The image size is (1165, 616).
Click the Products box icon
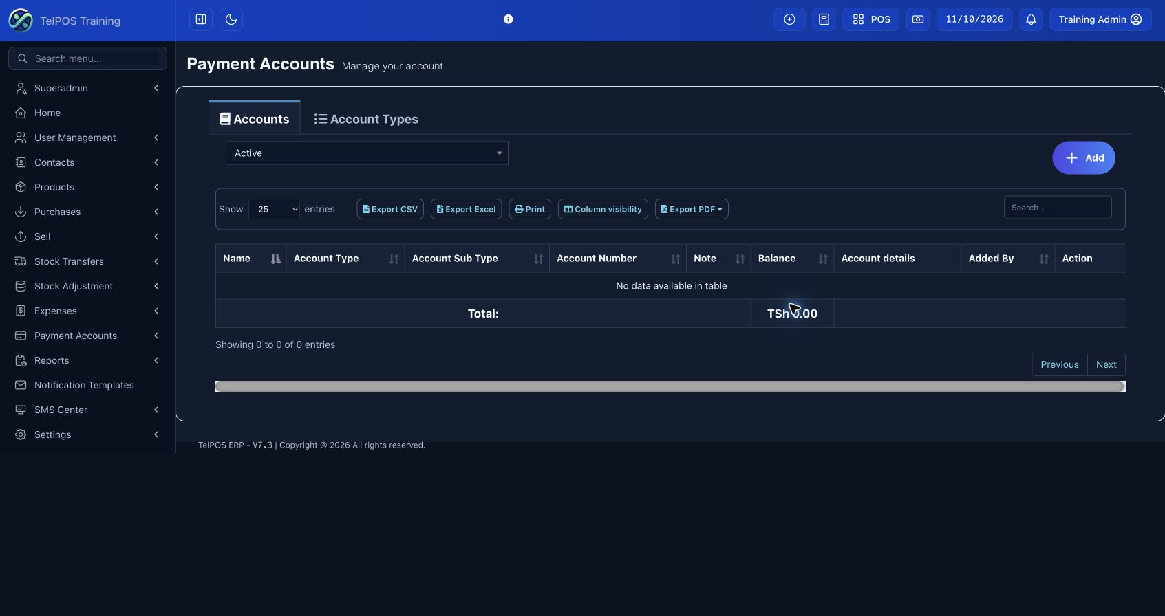21,187
